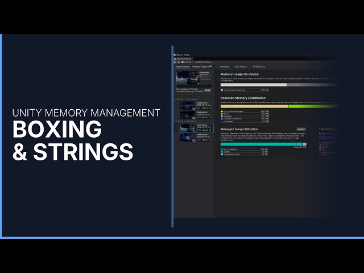Select the Single Snapshot tab

(183, 67)
